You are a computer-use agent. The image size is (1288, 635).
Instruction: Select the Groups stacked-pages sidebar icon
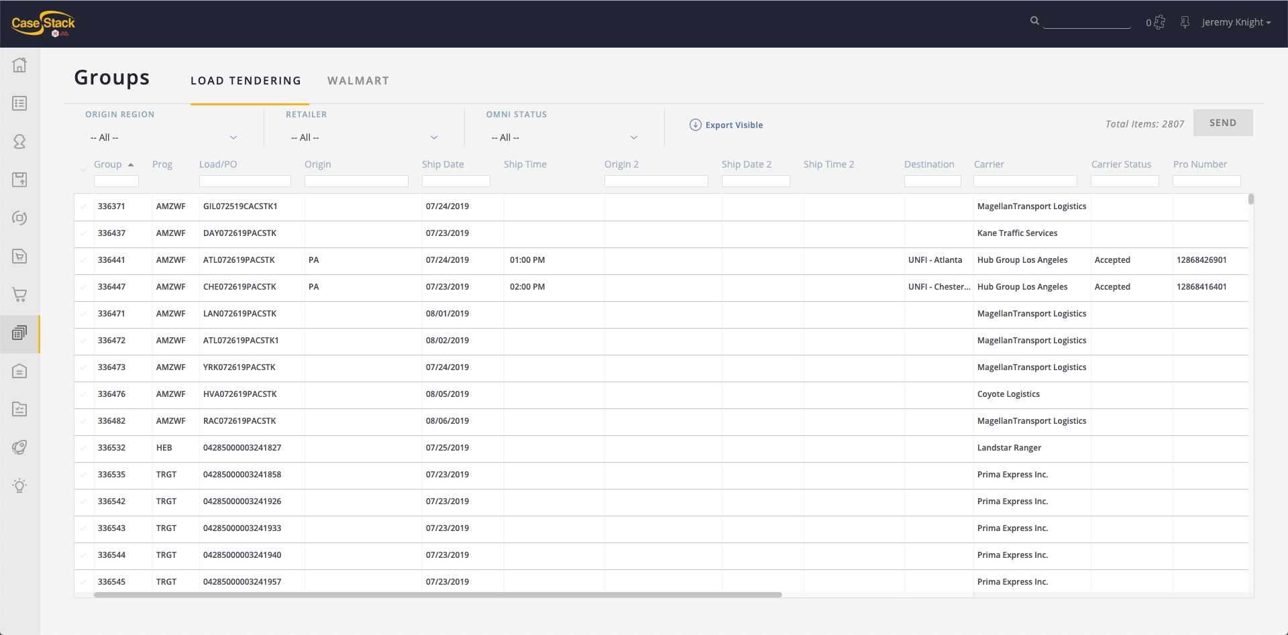pyautogui.click(x=19, y=333)
